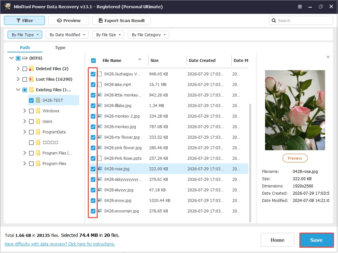
Task: Select the 0428-Jiuzhaigou V... file row
Action: (169, 74)
